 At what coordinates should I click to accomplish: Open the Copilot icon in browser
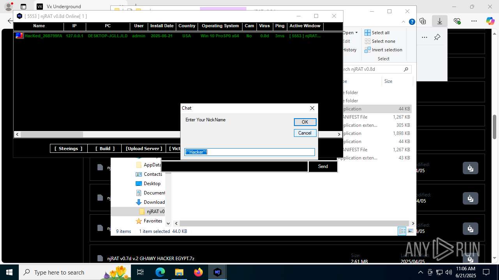490,21
